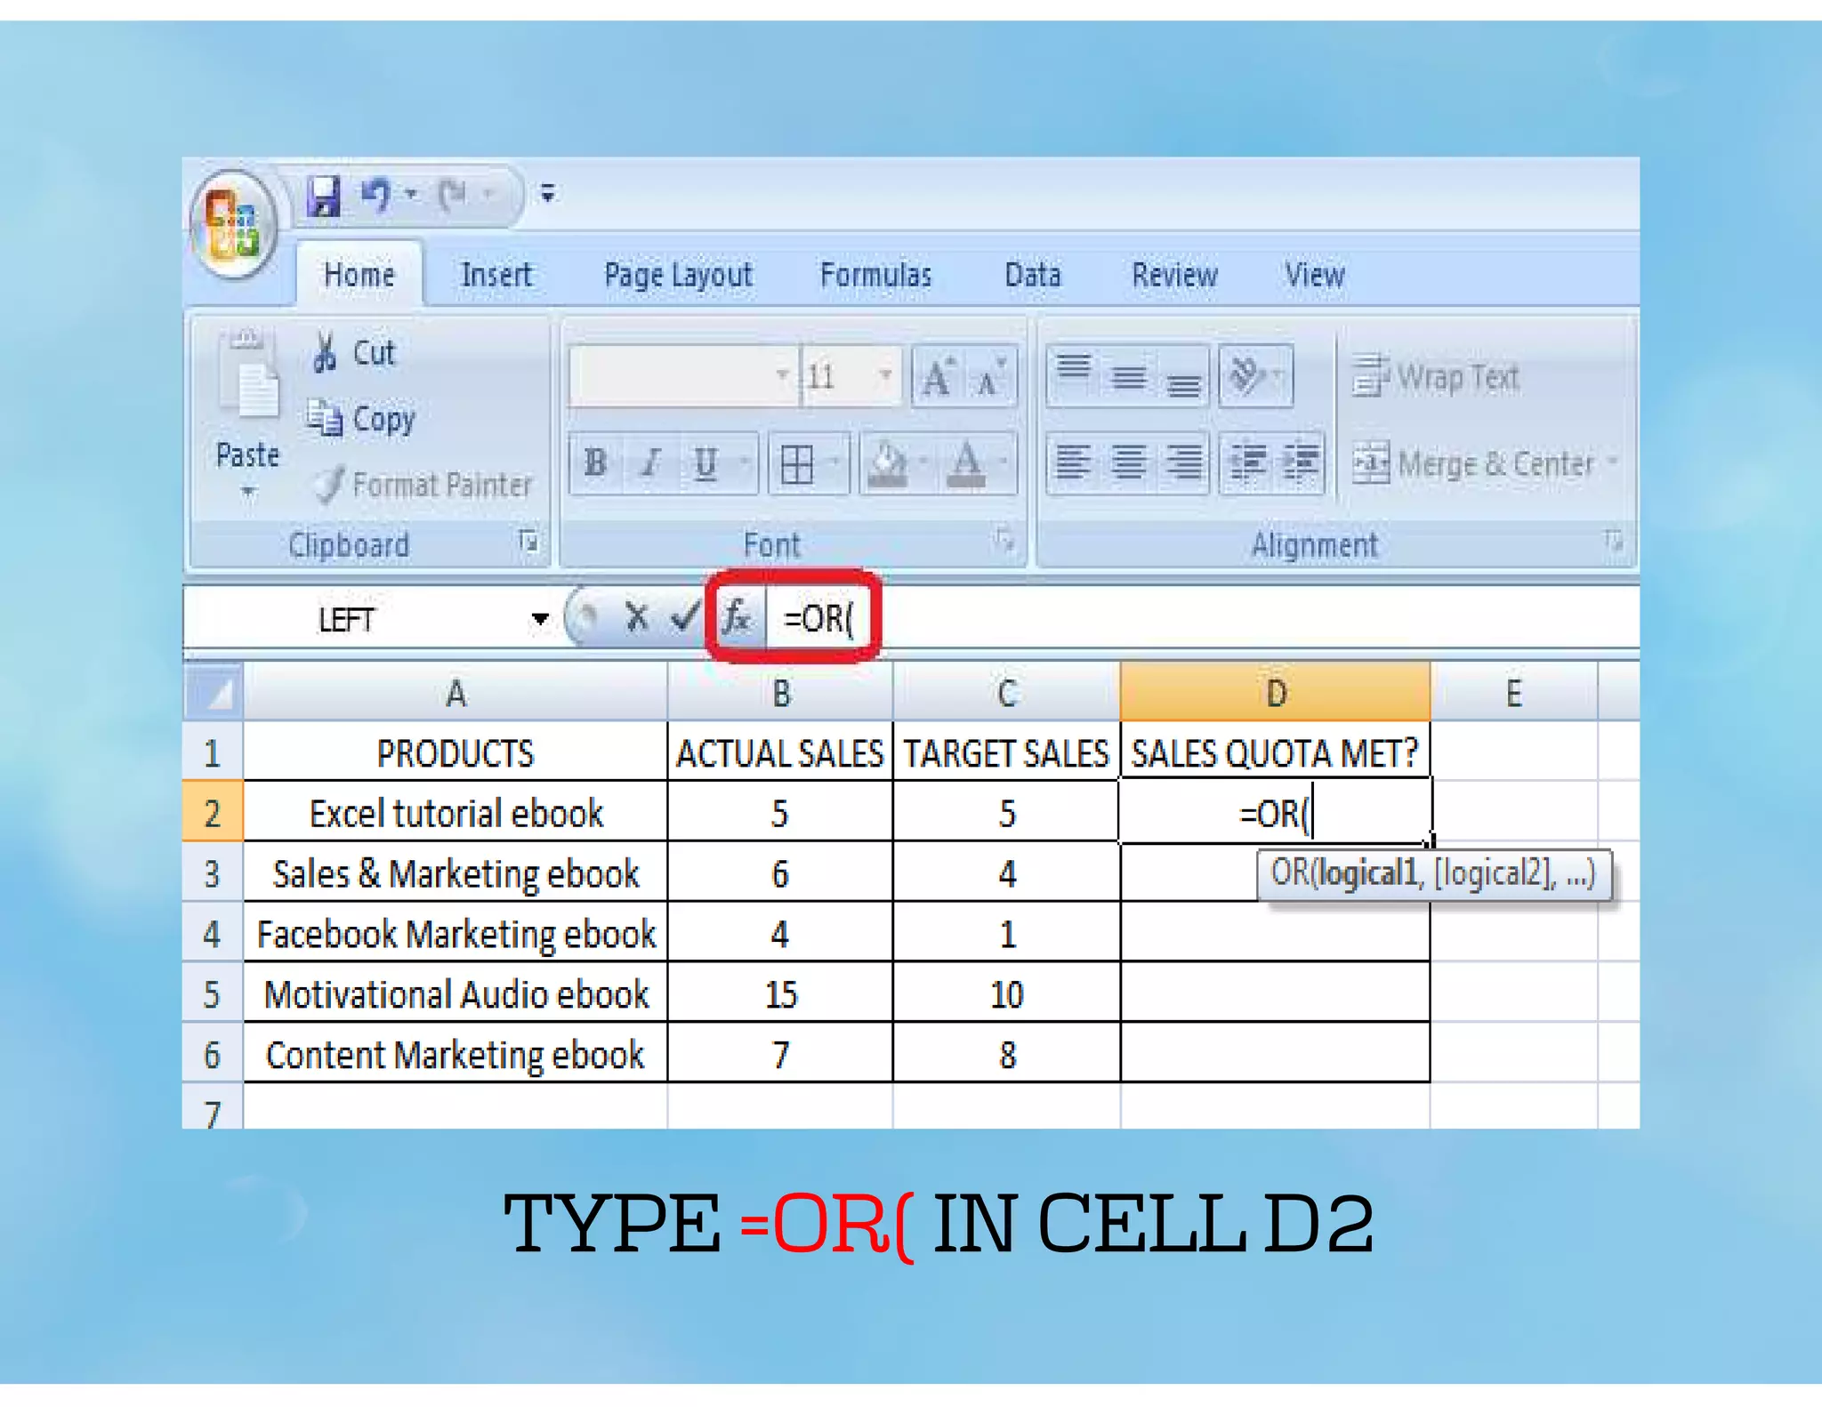
Task: Click the Undo arrow icon
Action: coord(377,194)
